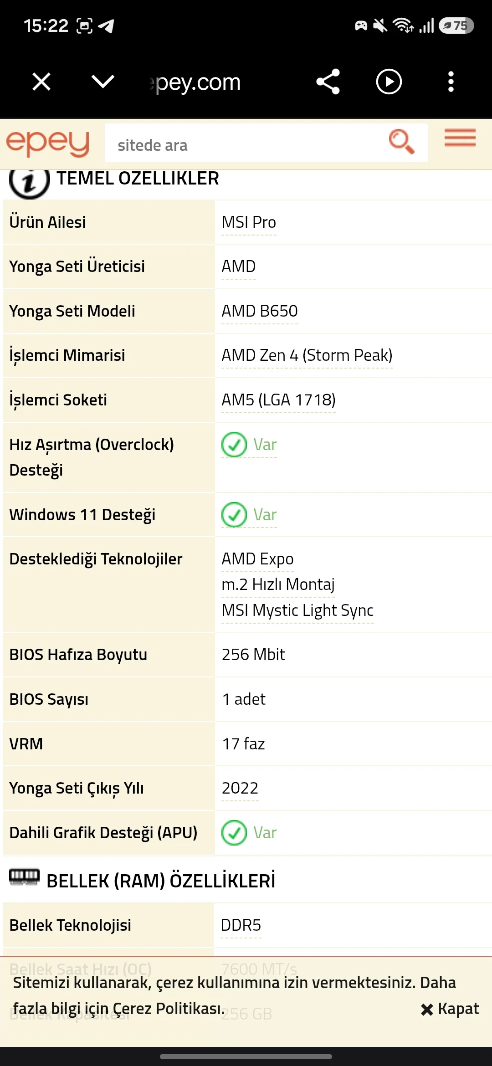Tap the RAM section memory icon
The image size is (492, 1066).
(x=25, y=876)
